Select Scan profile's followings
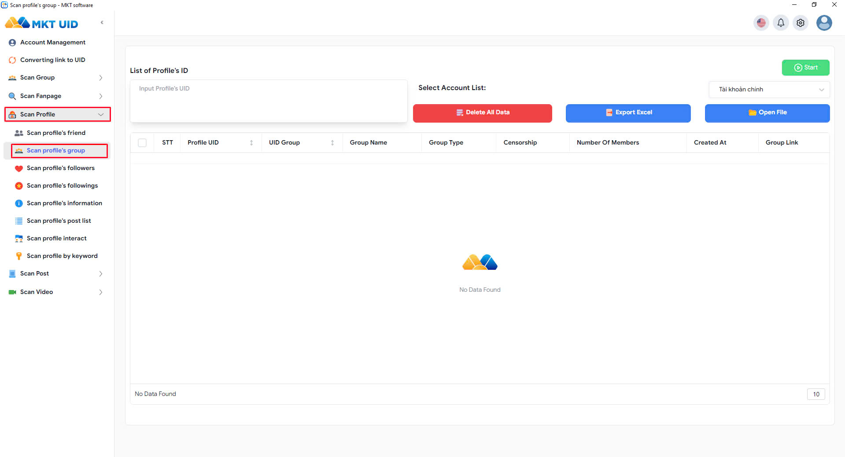The image size is (845, 457). [63, 186]
